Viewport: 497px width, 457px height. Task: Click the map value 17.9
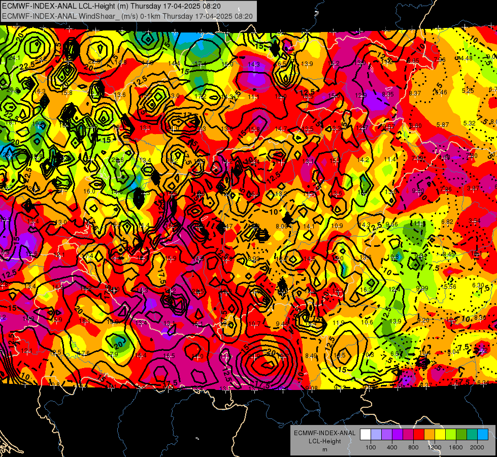(x=113, y=354)
